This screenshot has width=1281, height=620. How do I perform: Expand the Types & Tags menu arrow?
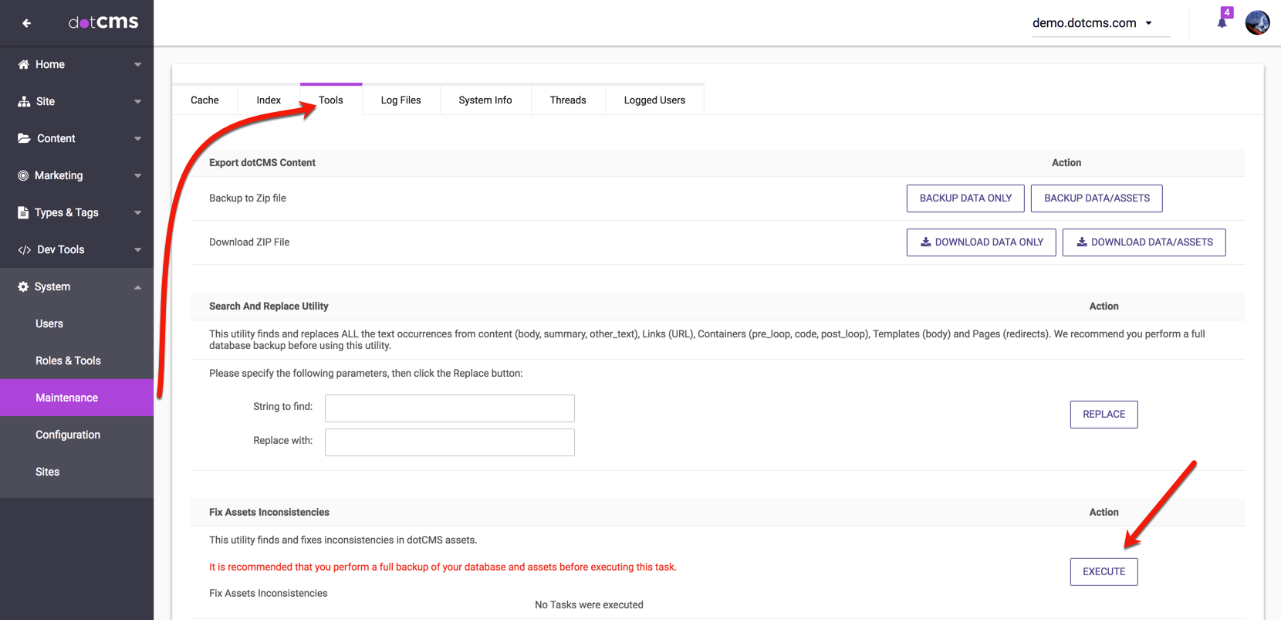tap(137, 212)
